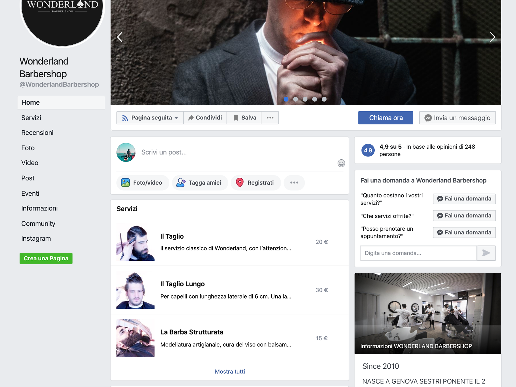Click the Foto/video button

point(143,183)
